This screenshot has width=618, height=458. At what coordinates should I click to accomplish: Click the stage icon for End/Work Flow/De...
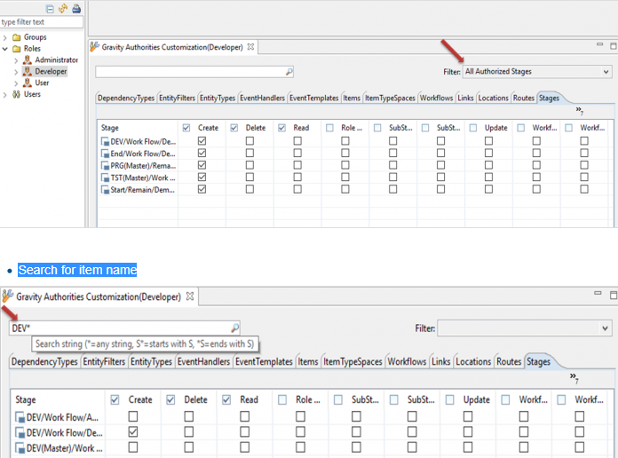tap(106, 154)
